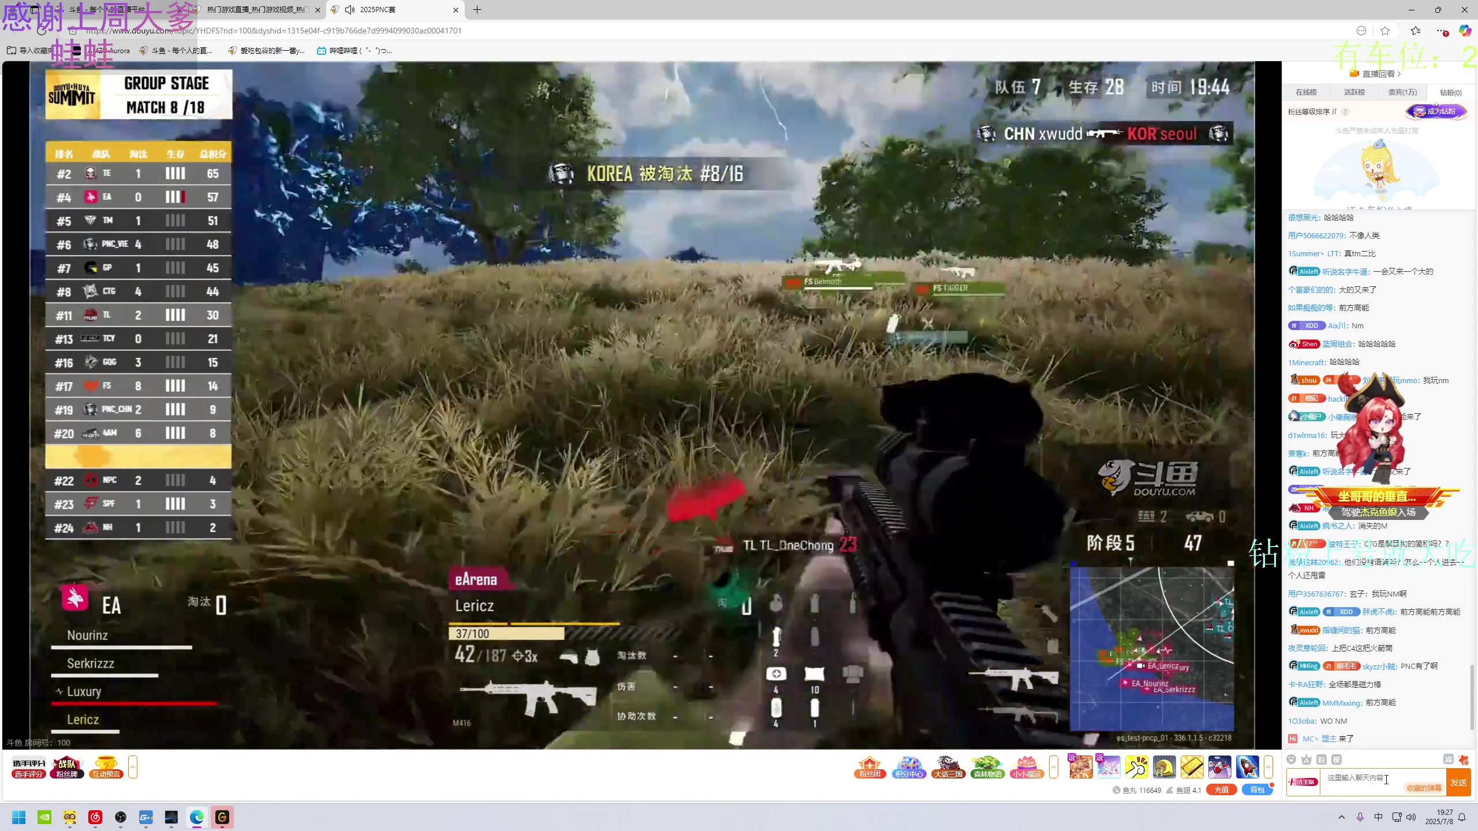
Task: Send the pointing hand gift
Action: (x=1136, y=767)
